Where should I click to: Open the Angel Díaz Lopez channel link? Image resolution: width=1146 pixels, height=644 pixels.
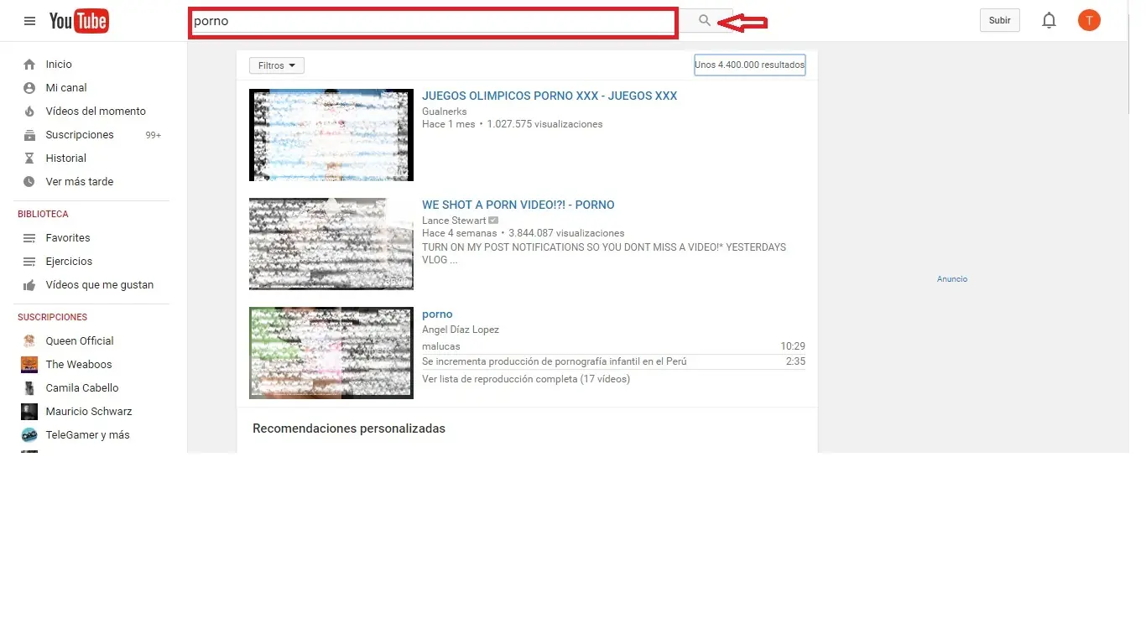point(461,330)
